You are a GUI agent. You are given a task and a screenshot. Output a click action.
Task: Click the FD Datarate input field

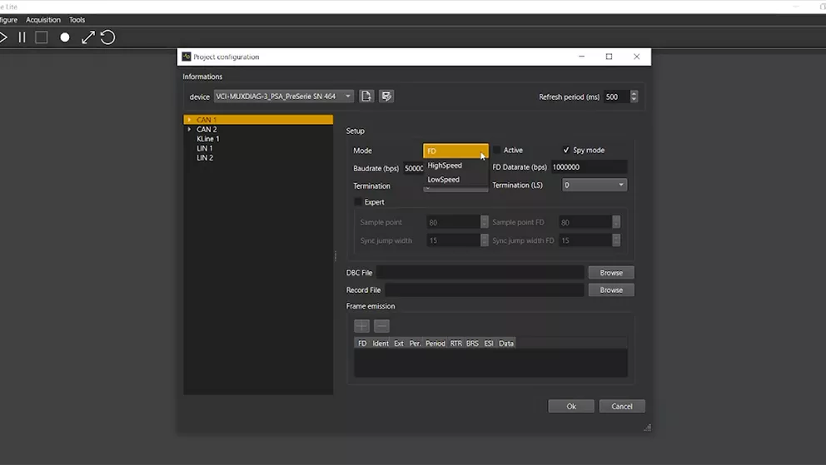[589, 167]
